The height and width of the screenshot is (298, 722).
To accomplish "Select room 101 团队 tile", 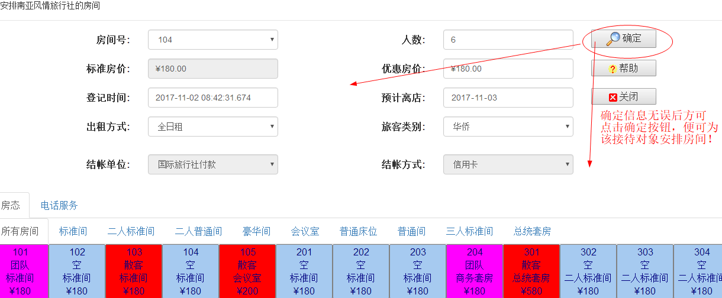I will (x=24, y=271).
